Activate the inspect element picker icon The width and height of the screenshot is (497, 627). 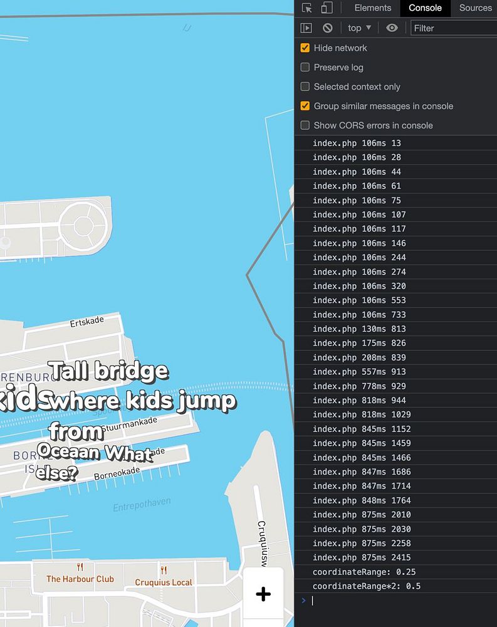point(306,8)
